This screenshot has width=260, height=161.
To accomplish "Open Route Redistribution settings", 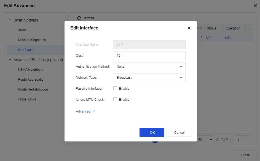I will click(x=33, y=89).
